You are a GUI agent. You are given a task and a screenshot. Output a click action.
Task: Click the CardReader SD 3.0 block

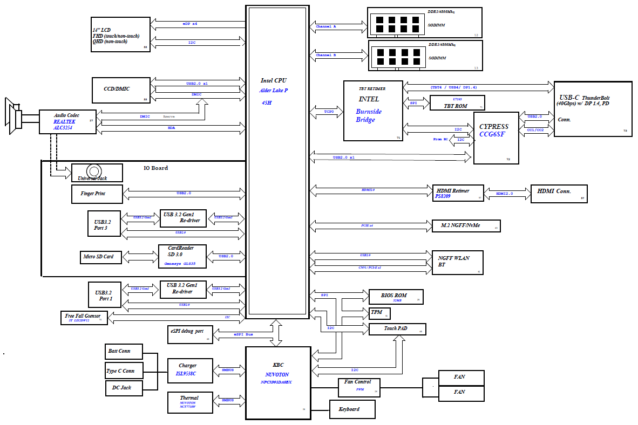pyautogui.click(x=183, y=256)
